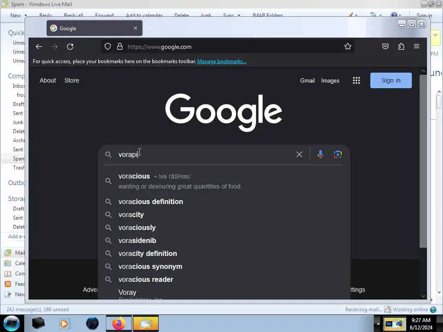The height and width of the screenshot is (332, 443).
Task: Choose the 'voracious synonym' suggestion
Action: click(x=224, y=266)
